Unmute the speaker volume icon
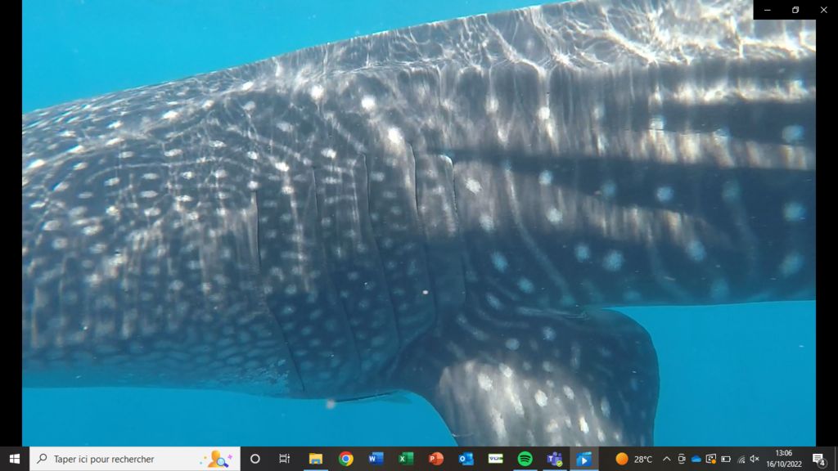The height and width of the screenshot is (471, 838). pyautogui.click(x=755, y=459)
